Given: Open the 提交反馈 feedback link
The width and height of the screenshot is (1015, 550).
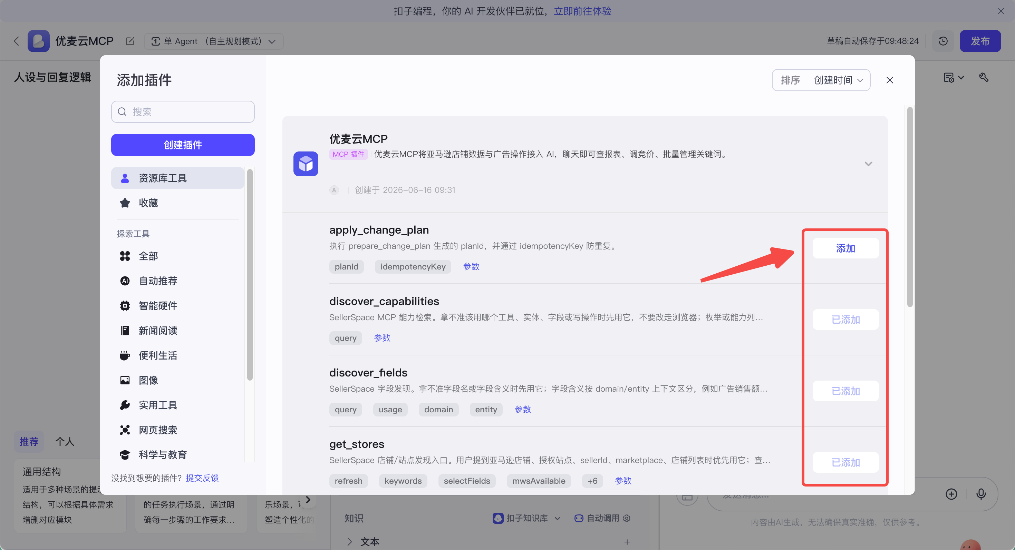Looking at the screenshot, I should coord(202,478).
